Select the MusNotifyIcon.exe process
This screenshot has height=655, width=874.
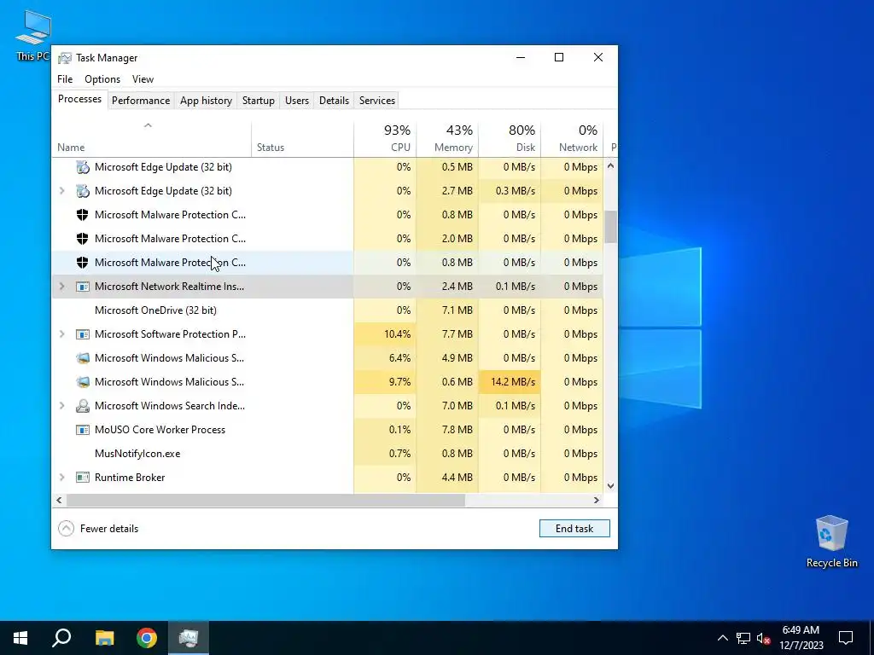click(328, 454)
